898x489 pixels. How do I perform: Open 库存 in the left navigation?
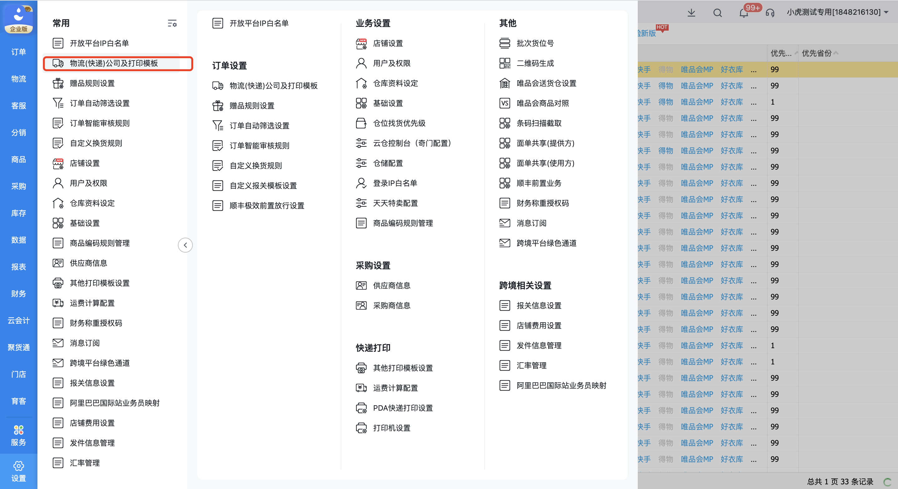[x=18, y=213]
